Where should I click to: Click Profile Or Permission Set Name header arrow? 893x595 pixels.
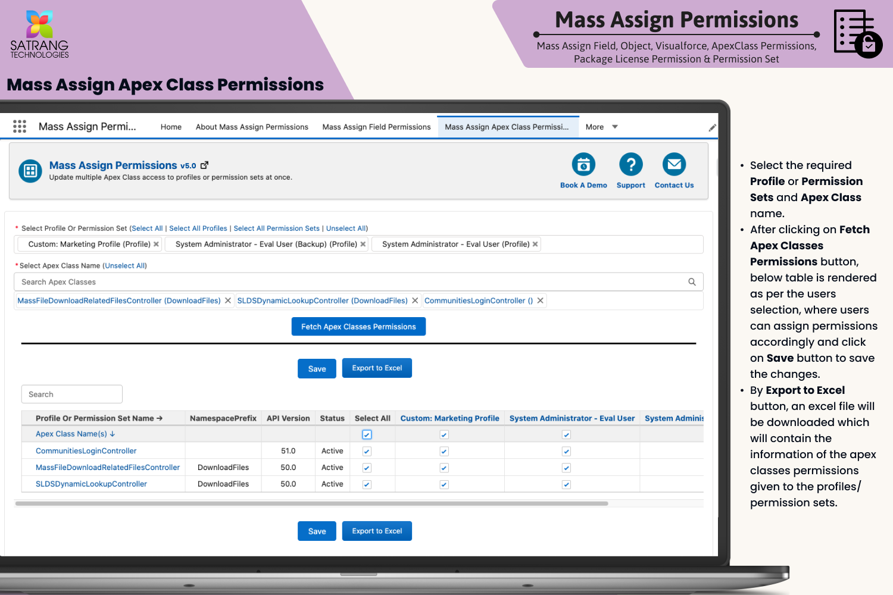point(160,418)
